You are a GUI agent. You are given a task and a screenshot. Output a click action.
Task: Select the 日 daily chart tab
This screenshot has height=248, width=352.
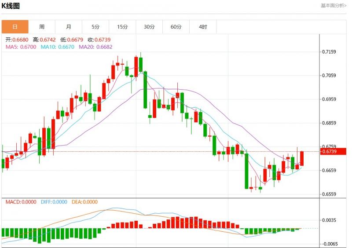coord(15,27)
